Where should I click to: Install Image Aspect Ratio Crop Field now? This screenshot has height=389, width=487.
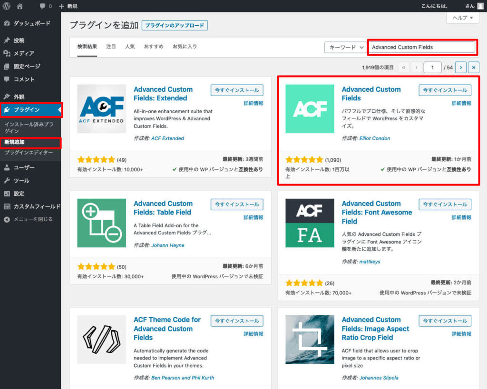click(x=445, y=321)
